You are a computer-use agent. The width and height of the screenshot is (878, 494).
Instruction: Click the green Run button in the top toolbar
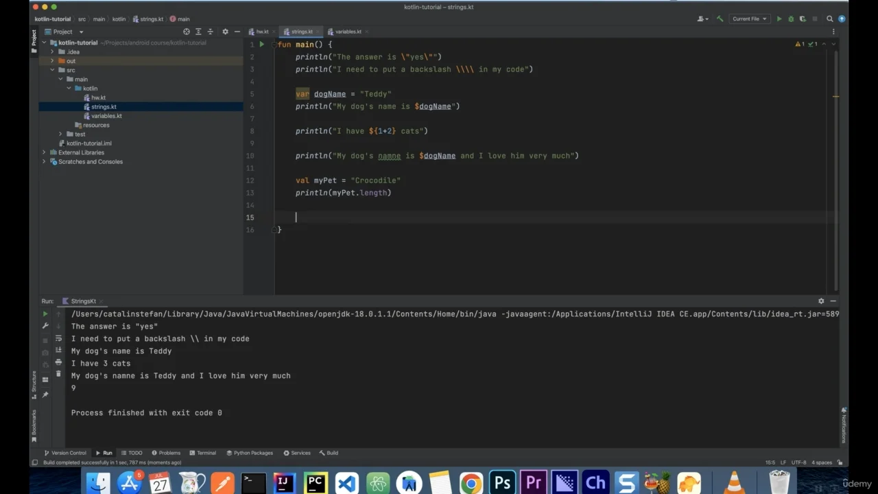(x=779, y=19)
